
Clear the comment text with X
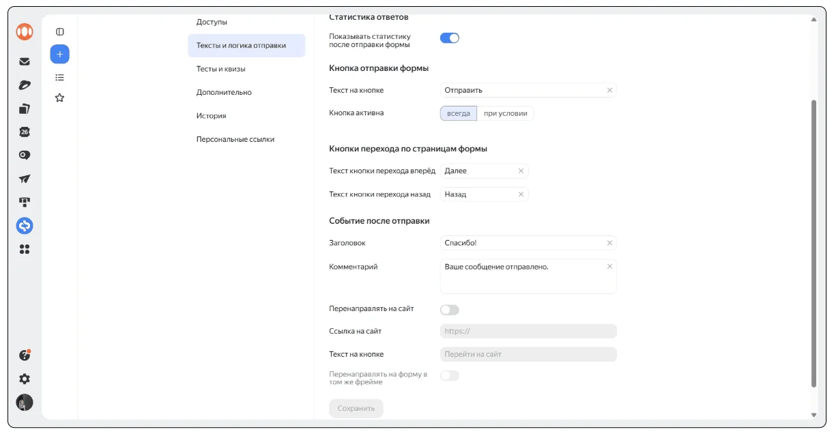tap(609, 266)
